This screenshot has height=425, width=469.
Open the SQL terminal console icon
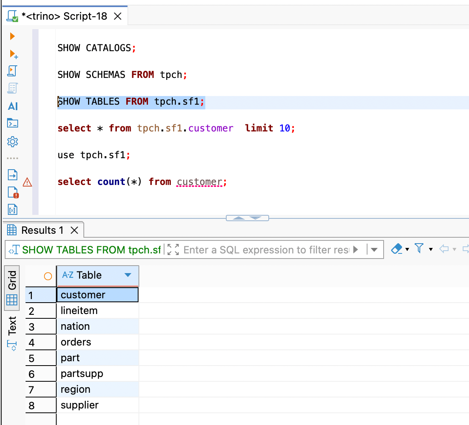click(x=13, y=123)
